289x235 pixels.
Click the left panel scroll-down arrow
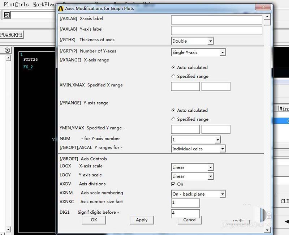tap(8, 230)
